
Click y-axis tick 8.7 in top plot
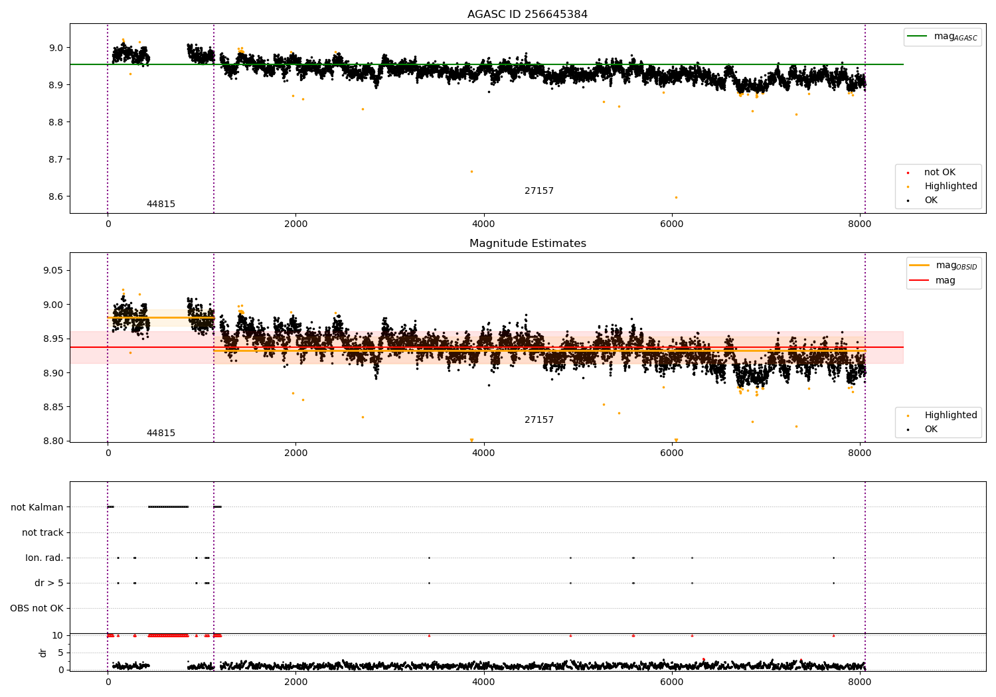(56, 159)
